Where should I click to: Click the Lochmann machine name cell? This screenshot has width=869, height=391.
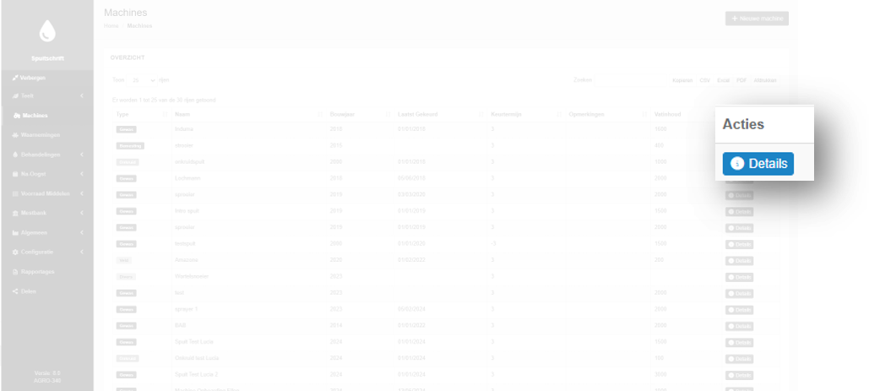(187, 178)
